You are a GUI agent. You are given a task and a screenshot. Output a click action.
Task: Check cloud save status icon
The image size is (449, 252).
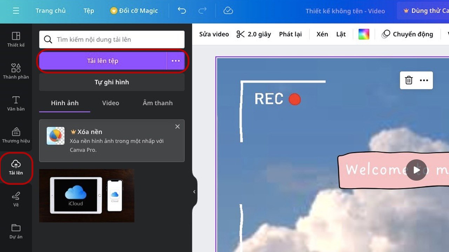[228, 11]
